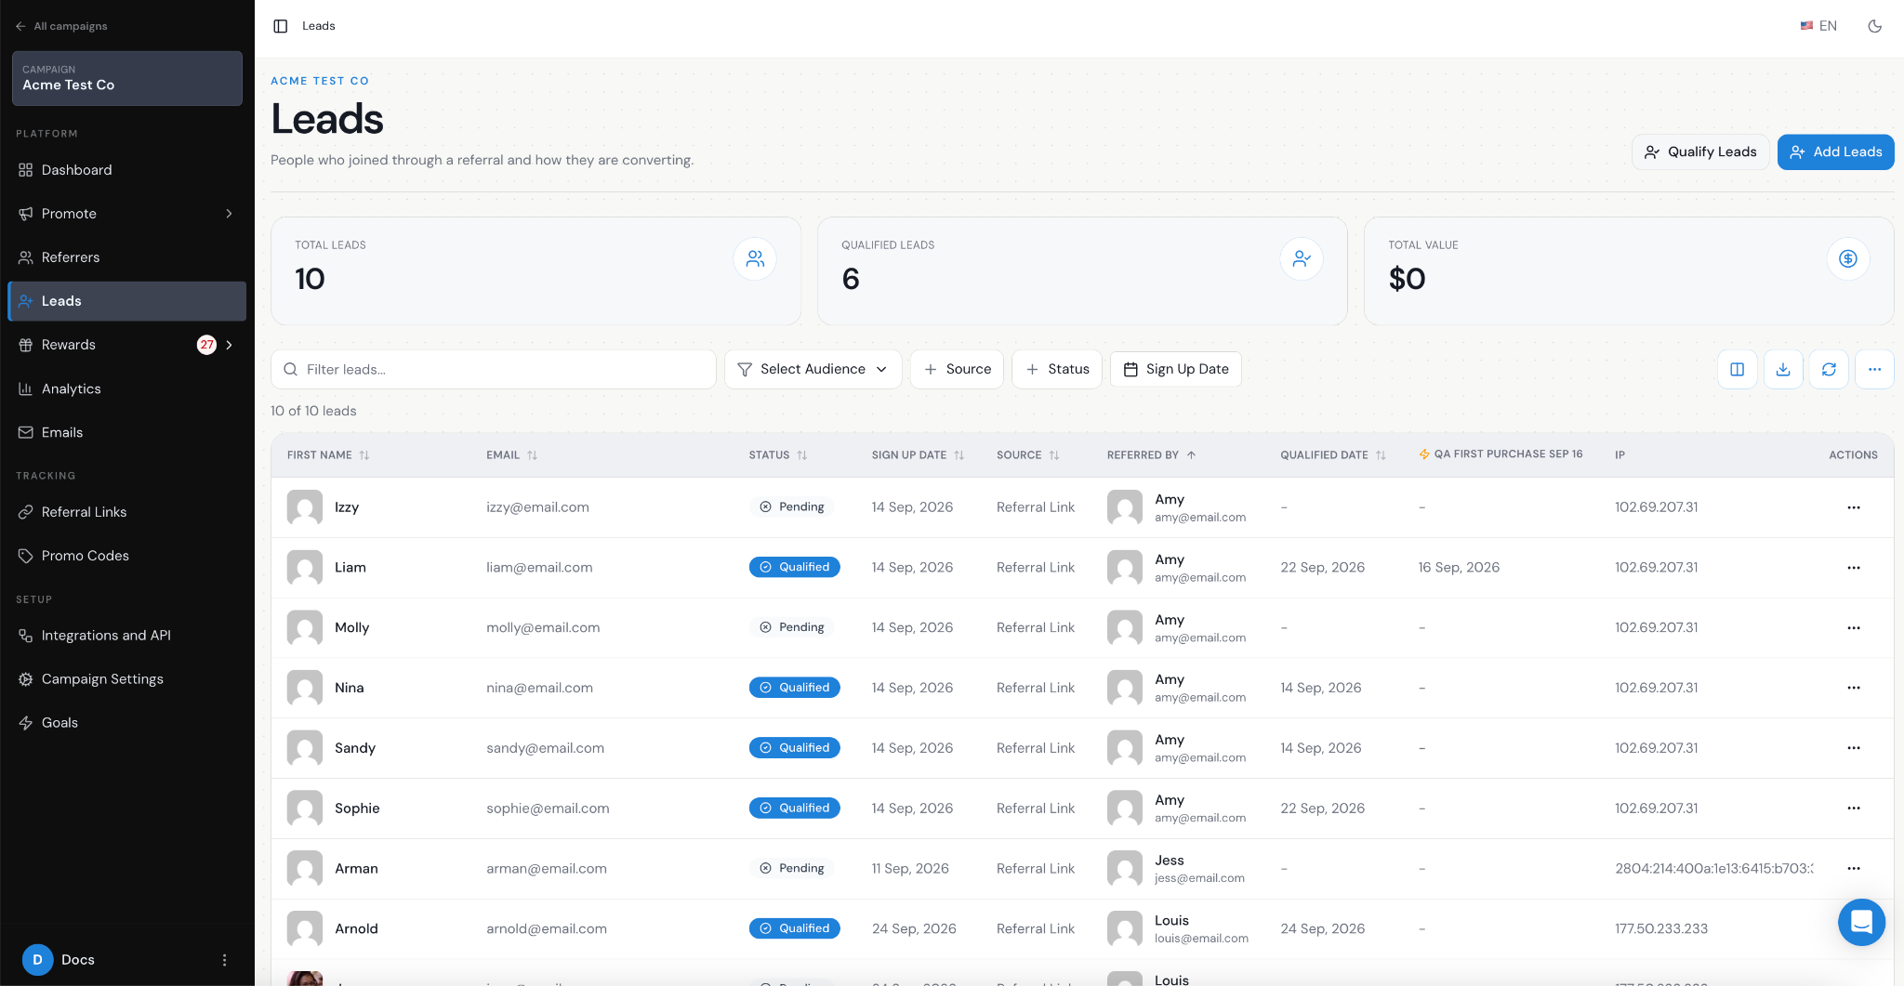Sort by Referred By column
Viewport: 1904px width, 986px height.
point(1151,455)
